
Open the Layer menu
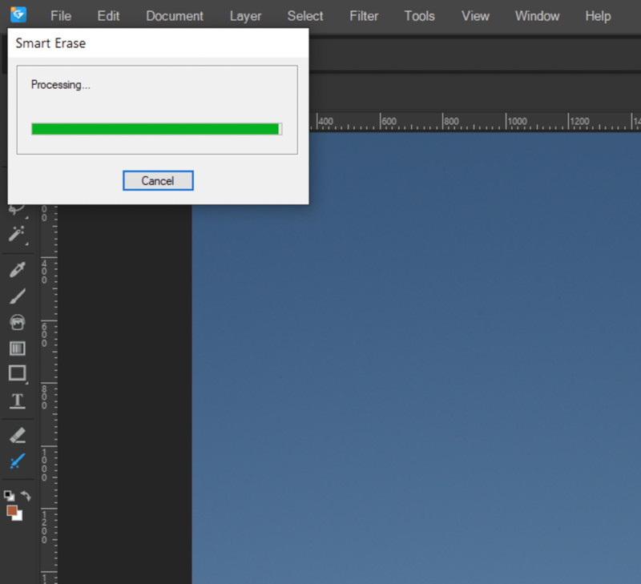(245, 16)
